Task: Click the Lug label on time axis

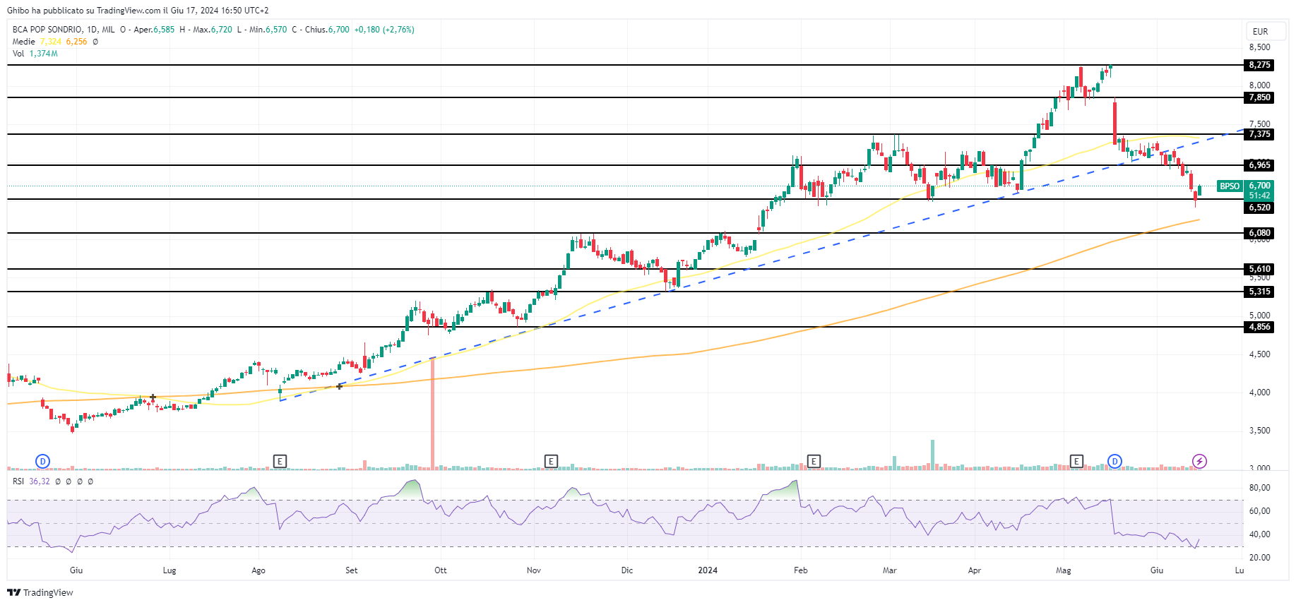Action: point(170,570)
